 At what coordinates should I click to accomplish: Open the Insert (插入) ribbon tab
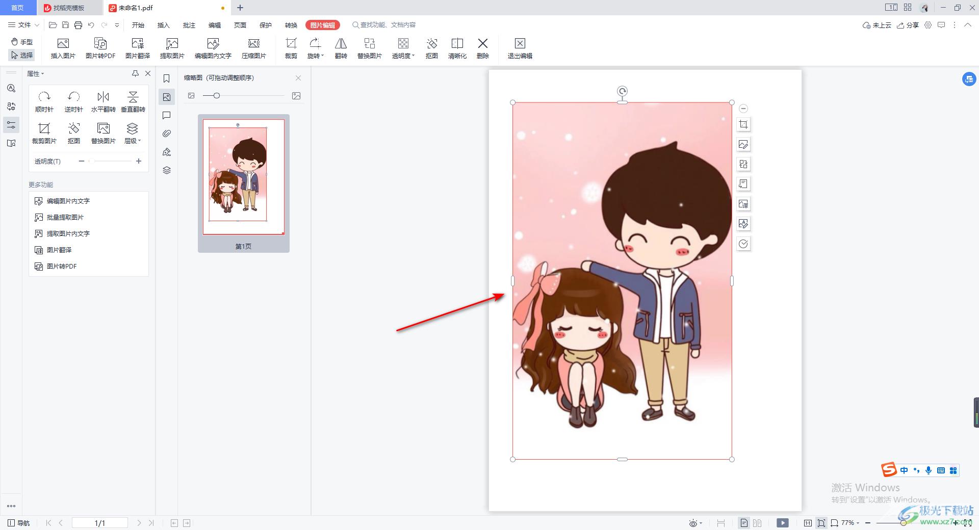(163, 25)
